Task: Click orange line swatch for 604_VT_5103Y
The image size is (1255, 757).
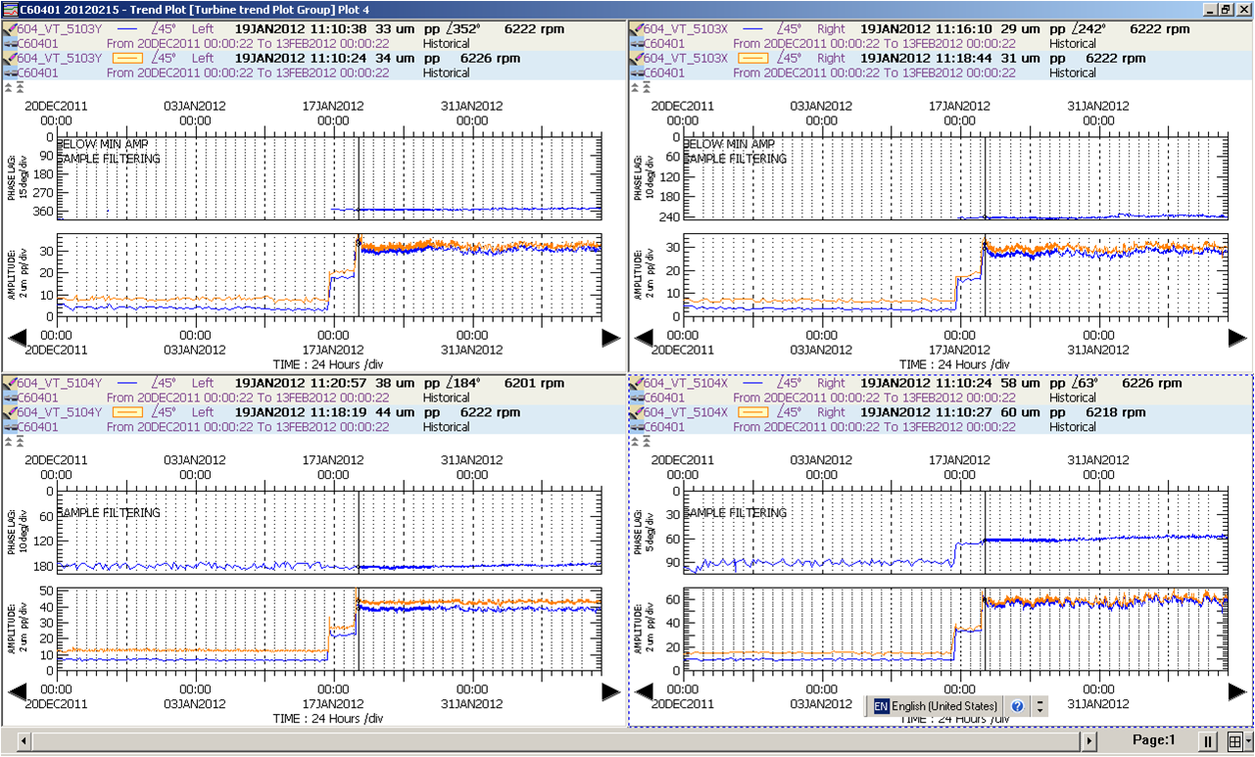Action: (126, 58)
